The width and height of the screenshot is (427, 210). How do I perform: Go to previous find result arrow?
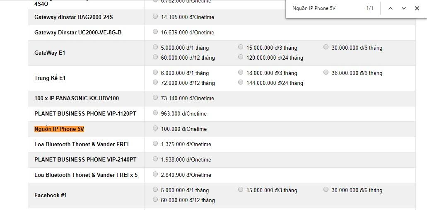390,8
